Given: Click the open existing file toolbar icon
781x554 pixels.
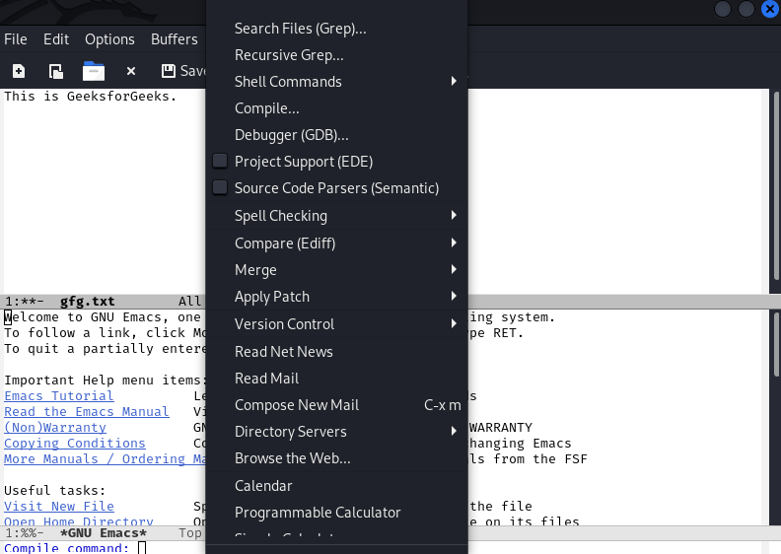Looking at the screenshot, I should (x=56, y=71).
